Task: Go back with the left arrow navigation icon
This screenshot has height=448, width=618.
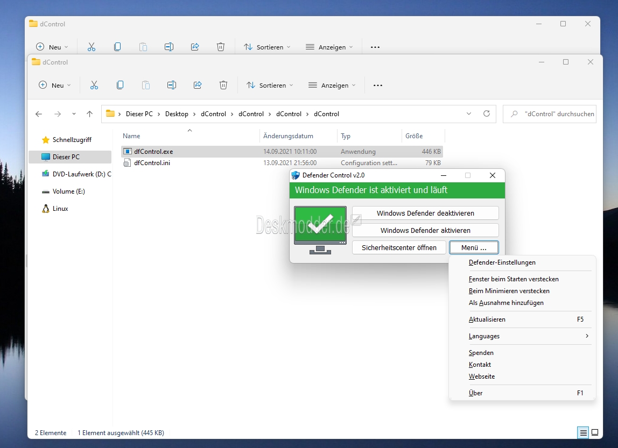Action: pos(39,114)
